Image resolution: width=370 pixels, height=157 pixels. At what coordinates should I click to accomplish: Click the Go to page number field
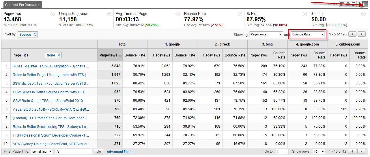[282, 152]
